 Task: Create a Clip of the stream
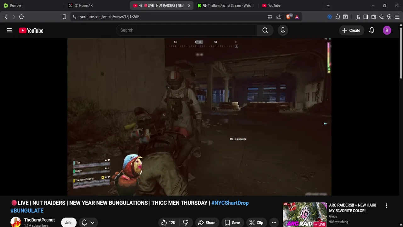256,223
